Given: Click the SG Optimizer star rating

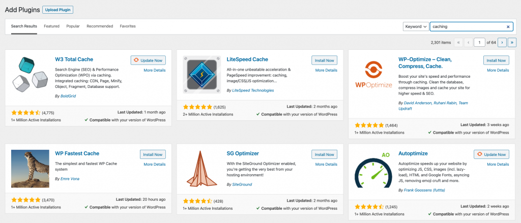Looking at the screenshot, I should click(197, 201).
